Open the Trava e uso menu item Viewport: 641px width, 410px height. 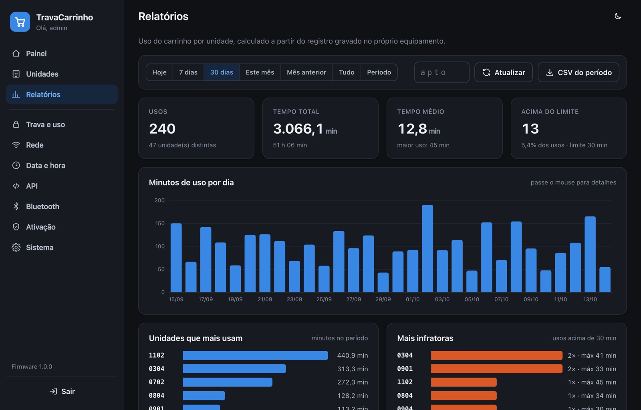[62, 124]
